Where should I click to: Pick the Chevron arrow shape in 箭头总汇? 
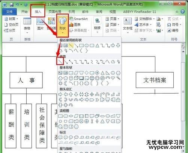pyautogui.click(x=97, y=100)
